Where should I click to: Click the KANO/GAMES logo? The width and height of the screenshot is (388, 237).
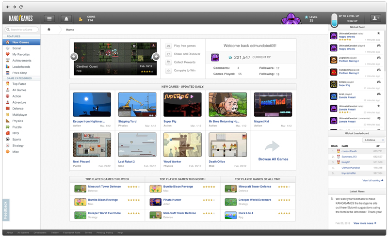(21, 18)
